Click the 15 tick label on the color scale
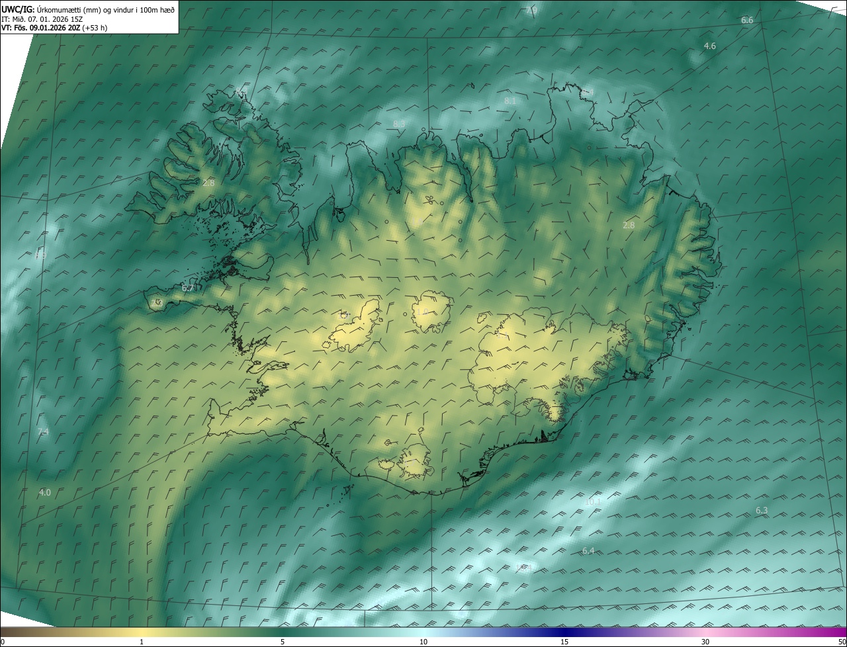This screenshot has width=847, height=647. 564,642
